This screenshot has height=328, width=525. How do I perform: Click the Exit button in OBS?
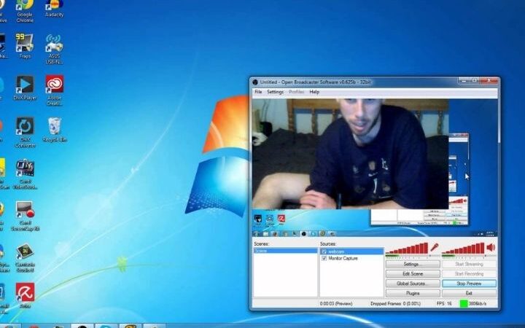[469, 293]
